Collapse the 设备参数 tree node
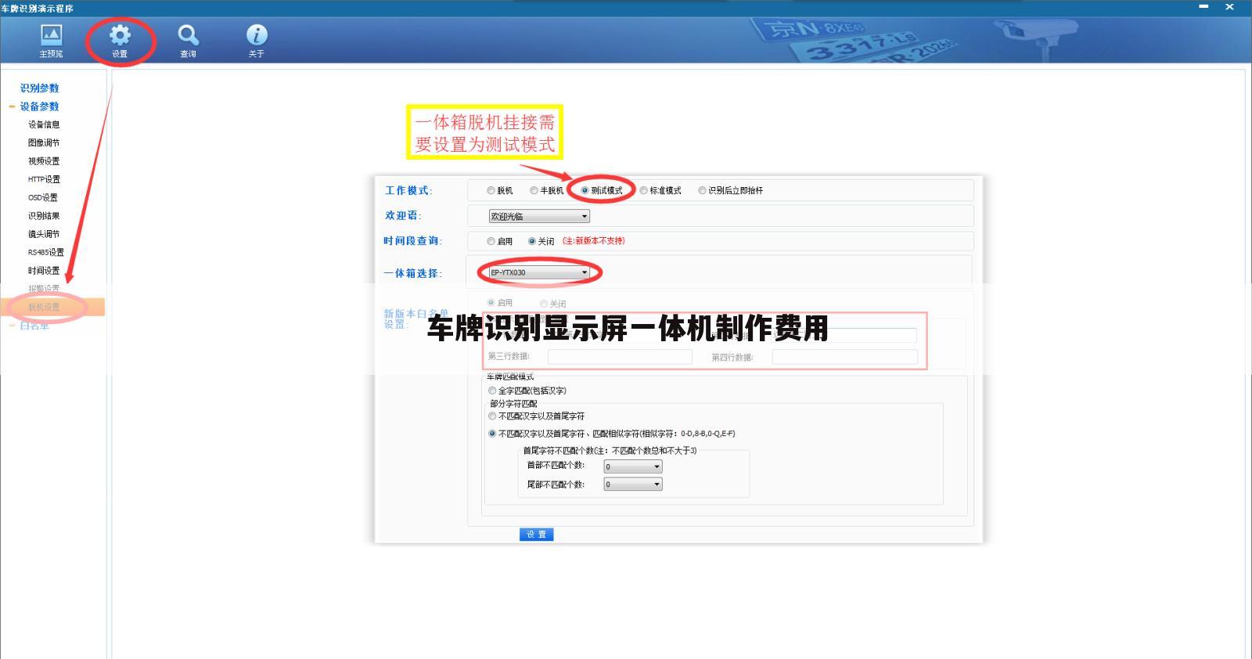Viewport: 1252px width, 659px height. [x=13, y=106]
